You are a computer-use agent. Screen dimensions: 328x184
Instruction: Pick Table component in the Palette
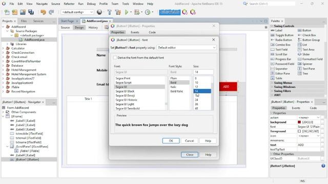pyautogui.click(x=277, y=78)
